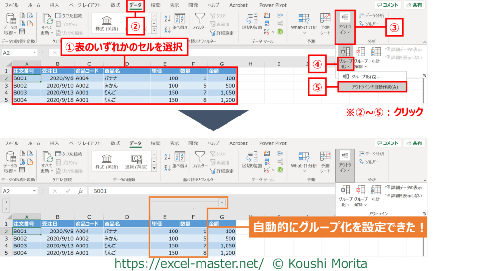Show outline level 2 using the level button
This screenshot has height=271, width=482.
click(x=6, y=209)
